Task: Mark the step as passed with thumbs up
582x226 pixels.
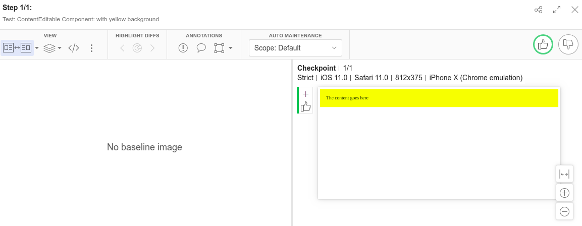Action: [x=543, y=45]
